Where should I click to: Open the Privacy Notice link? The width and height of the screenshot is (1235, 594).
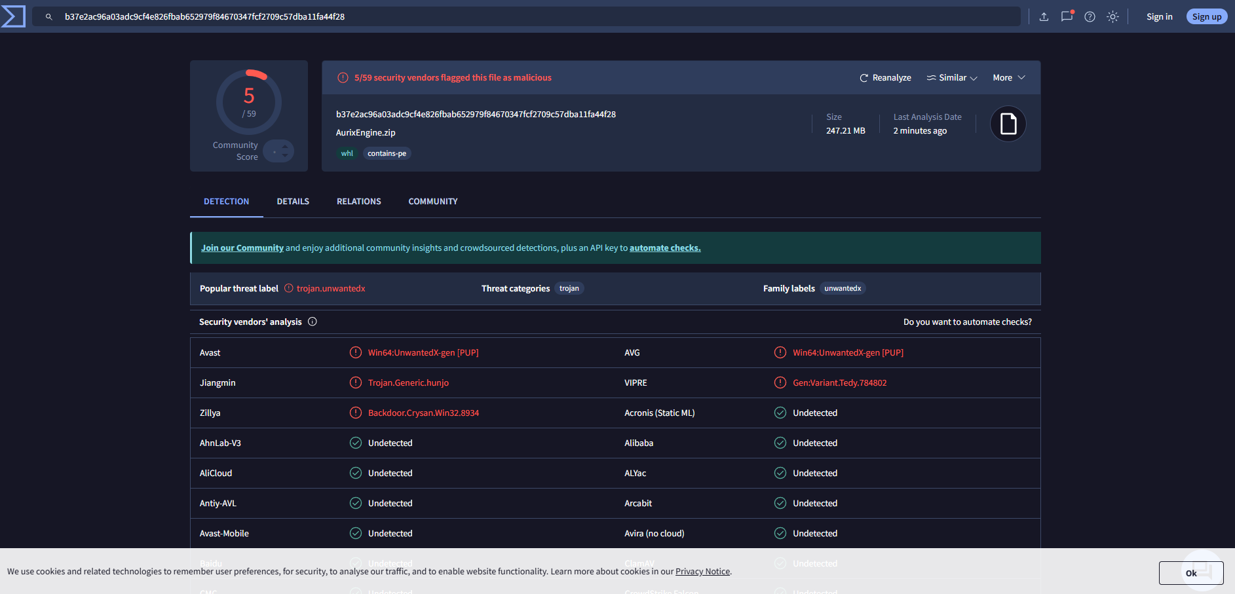(702, 571)
